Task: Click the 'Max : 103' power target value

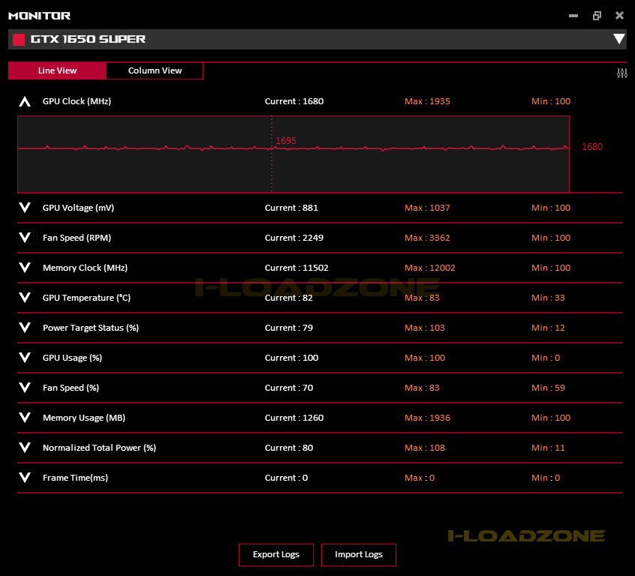Action: (x=424, y=328)
